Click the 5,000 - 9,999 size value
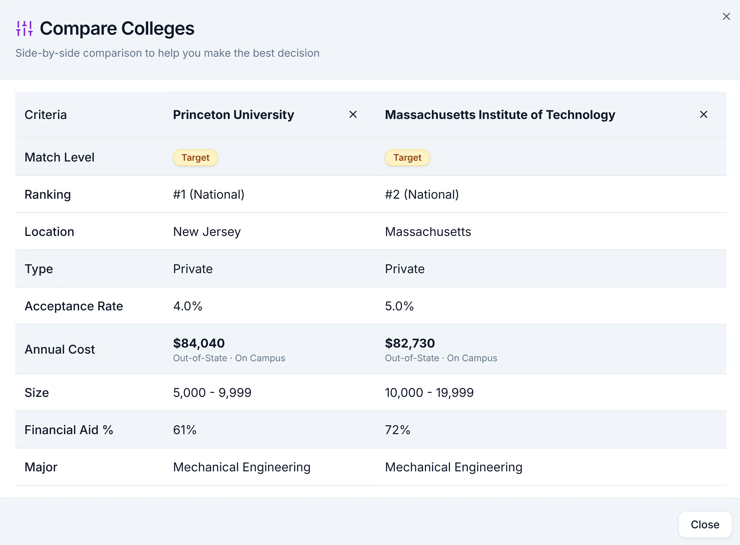The image size is (740, 545). pos(212,393)
